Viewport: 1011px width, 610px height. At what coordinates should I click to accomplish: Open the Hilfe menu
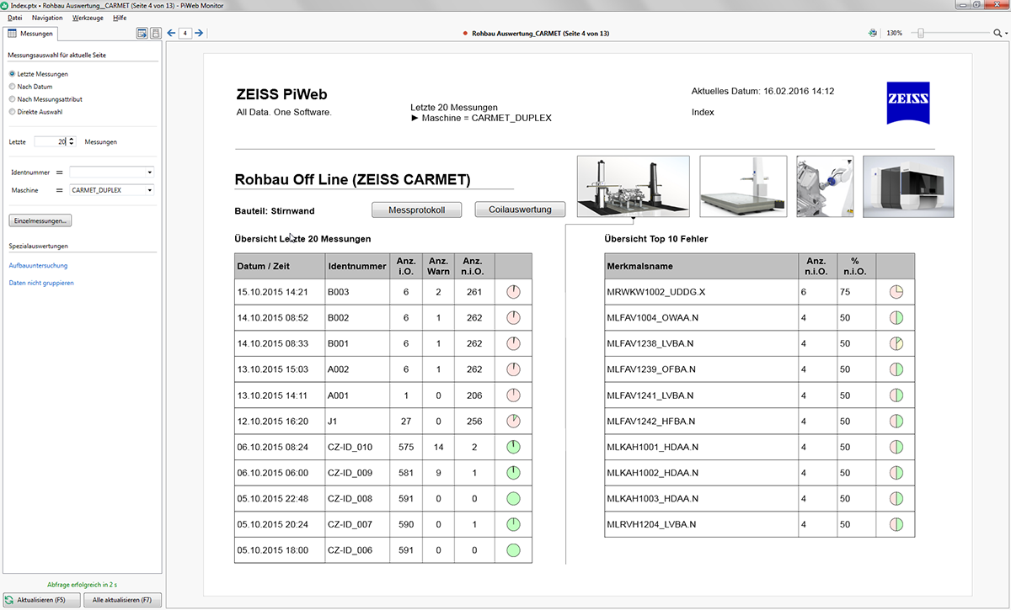(120, 18)
